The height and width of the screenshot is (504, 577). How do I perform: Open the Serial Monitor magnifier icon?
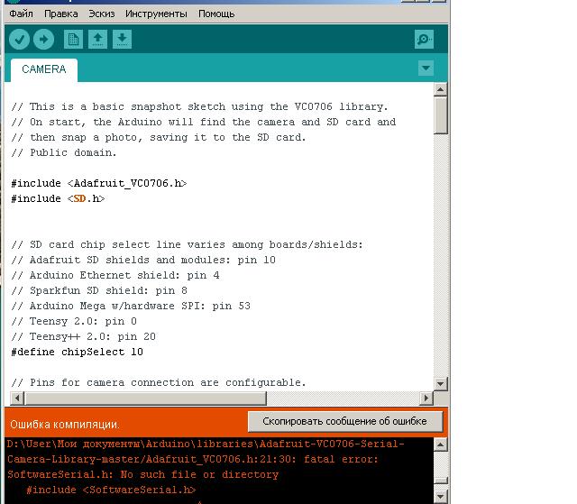point(424,39)
